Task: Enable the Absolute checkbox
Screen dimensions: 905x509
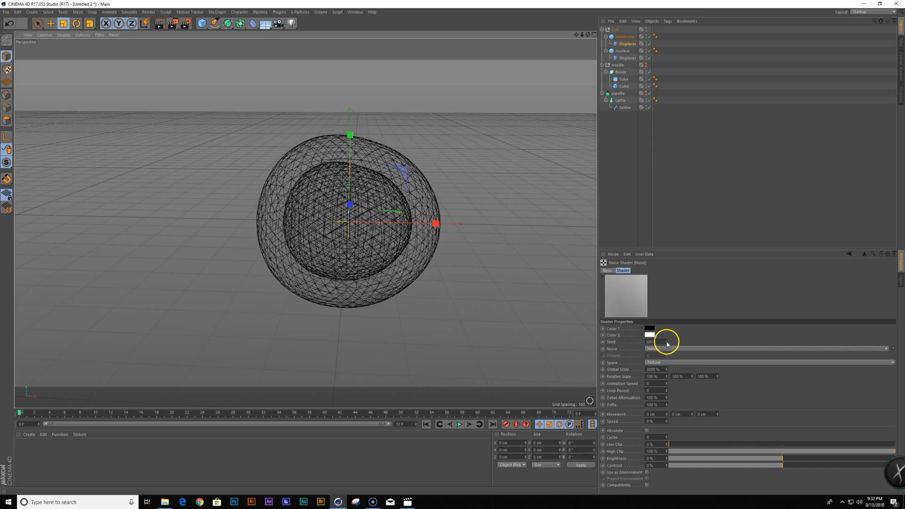Action: [647, 430]
